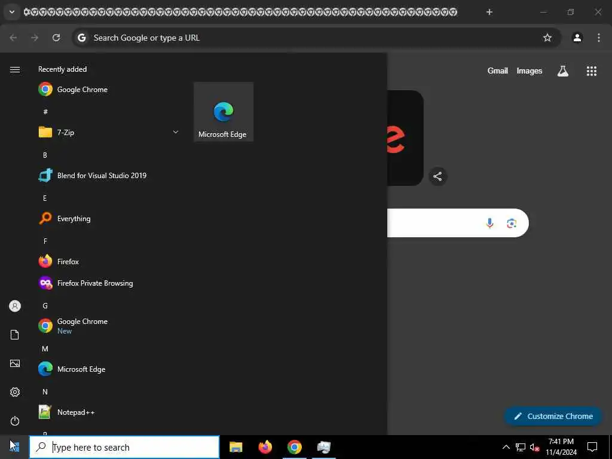This screenshot has height=459, width=612.
Task: Add a new Chrome tab
Action: click(489, 12)
